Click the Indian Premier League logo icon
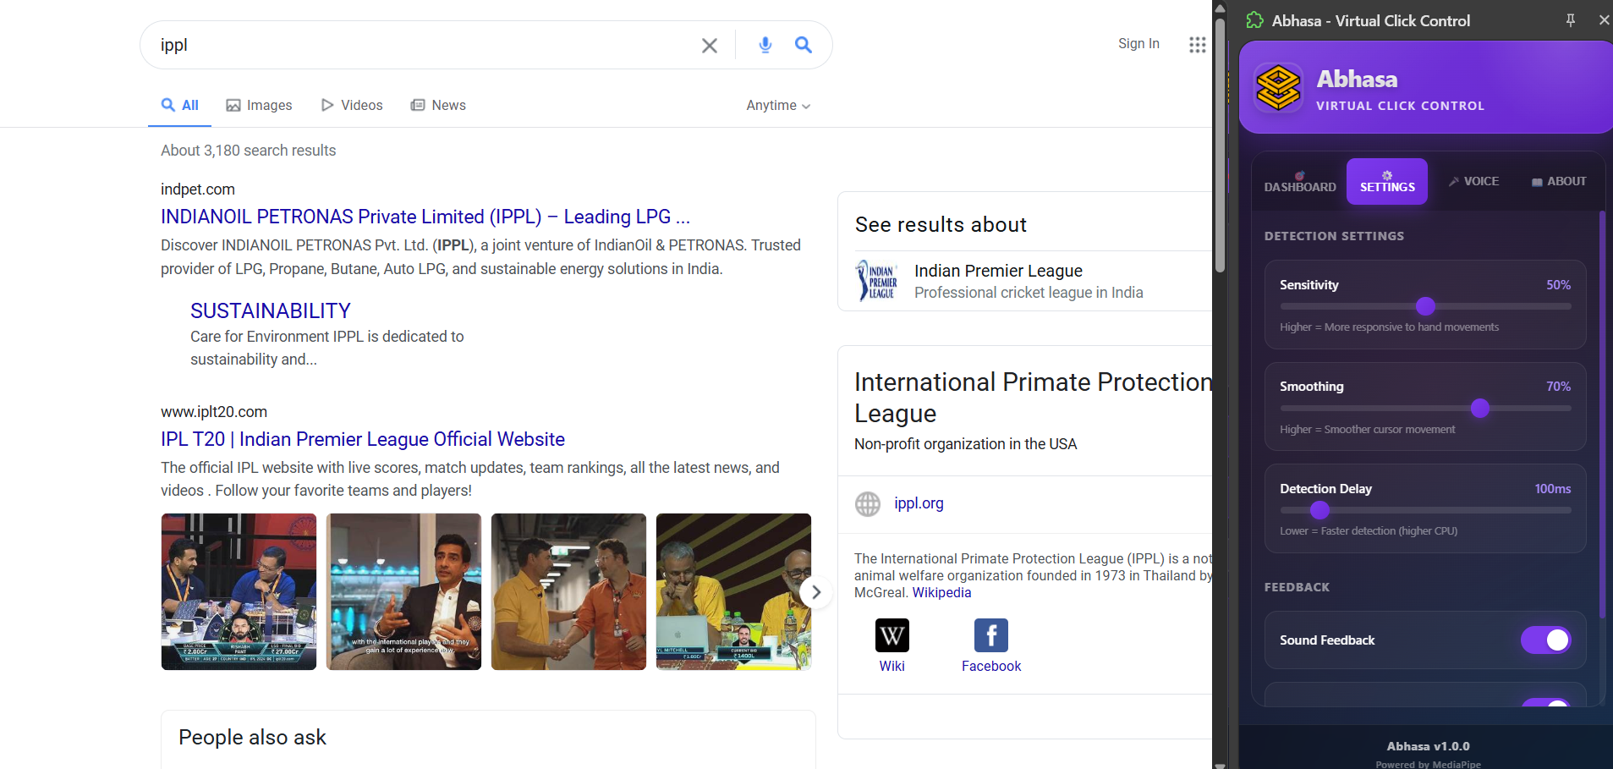This screenshot has height=769, width=1613. click(877, 280)
